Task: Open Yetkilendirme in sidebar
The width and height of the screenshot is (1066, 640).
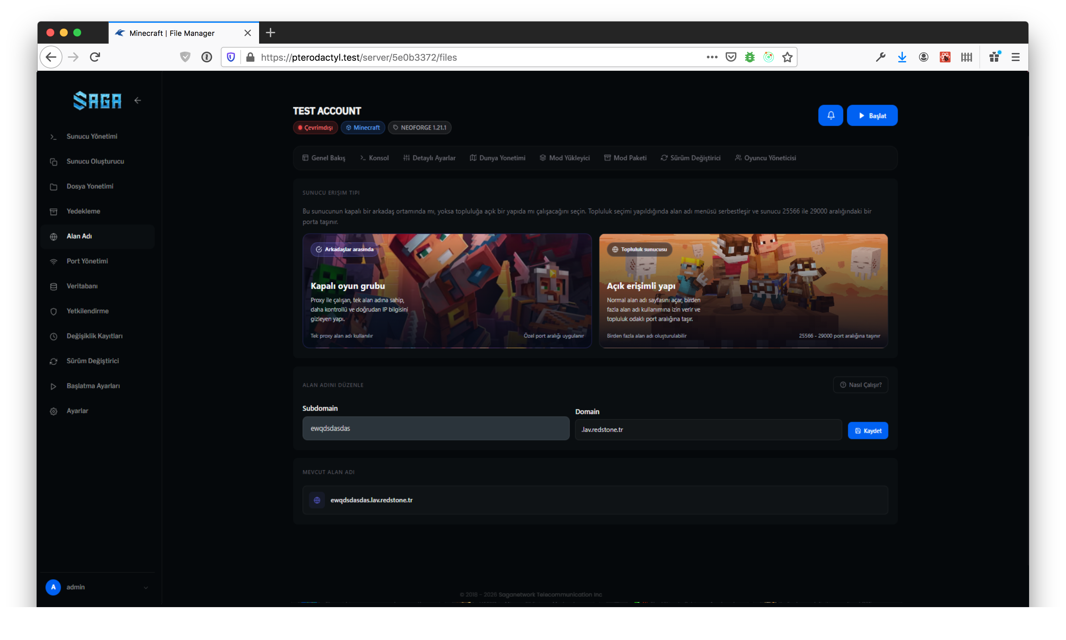Action: point(97,311)
